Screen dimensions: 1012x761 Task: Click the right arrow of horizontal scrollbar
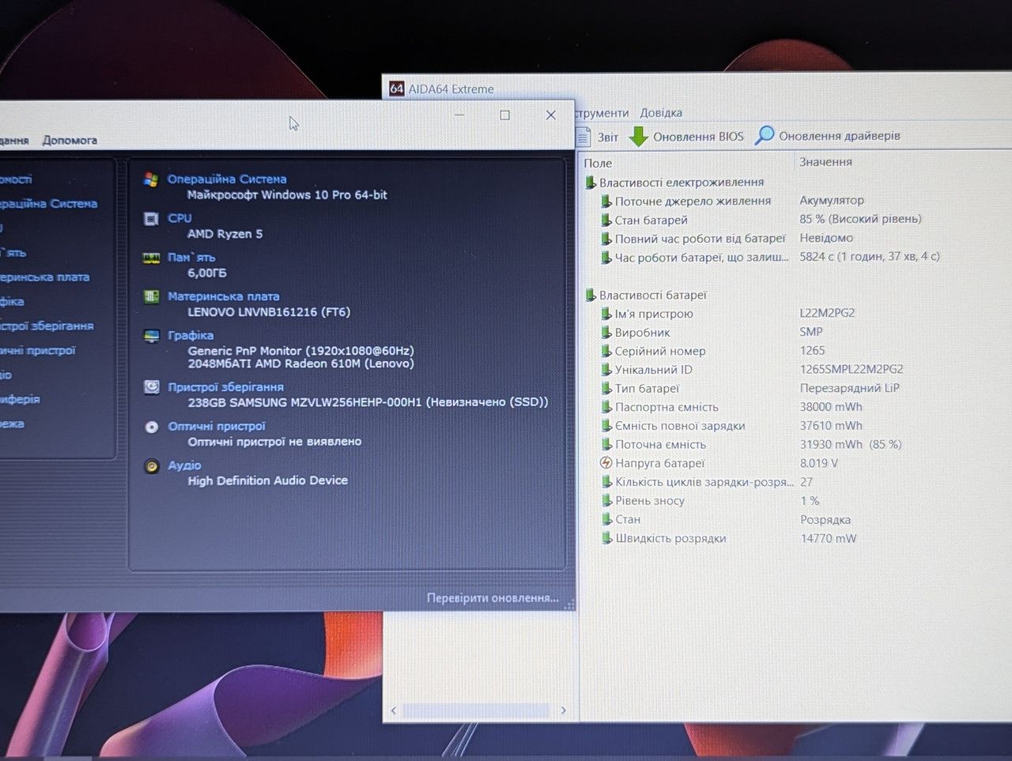(563, 710)
